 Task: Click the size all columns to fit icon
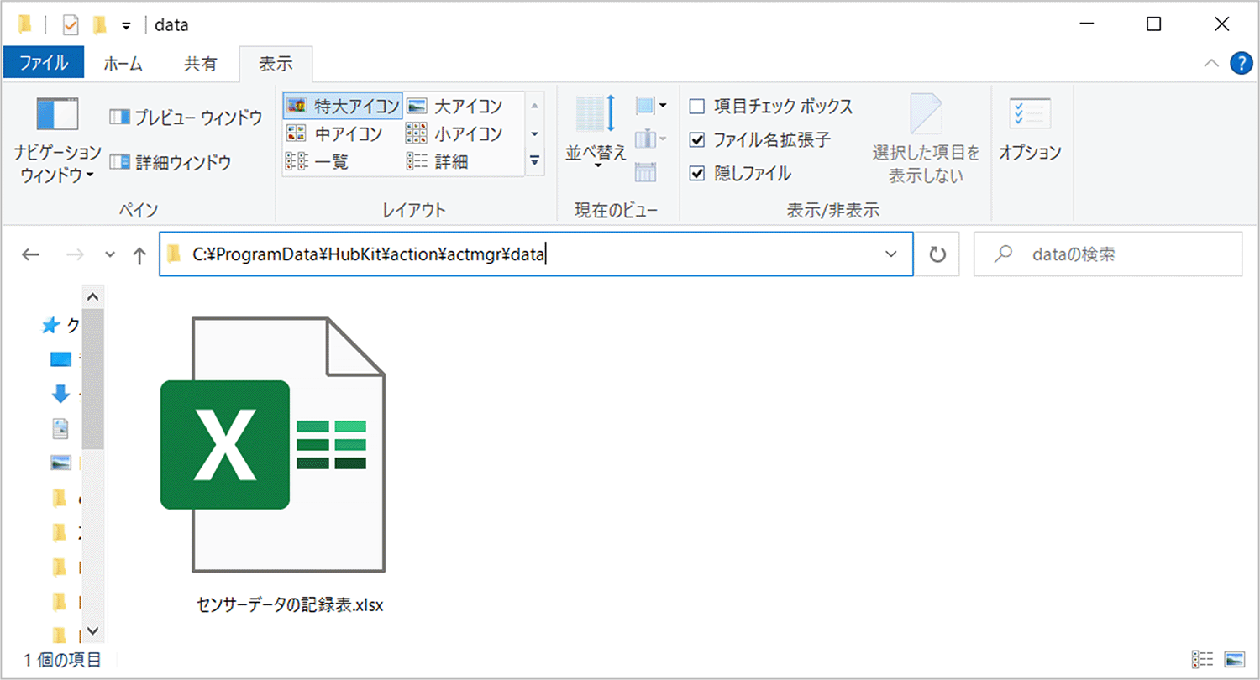pos(645,172)
